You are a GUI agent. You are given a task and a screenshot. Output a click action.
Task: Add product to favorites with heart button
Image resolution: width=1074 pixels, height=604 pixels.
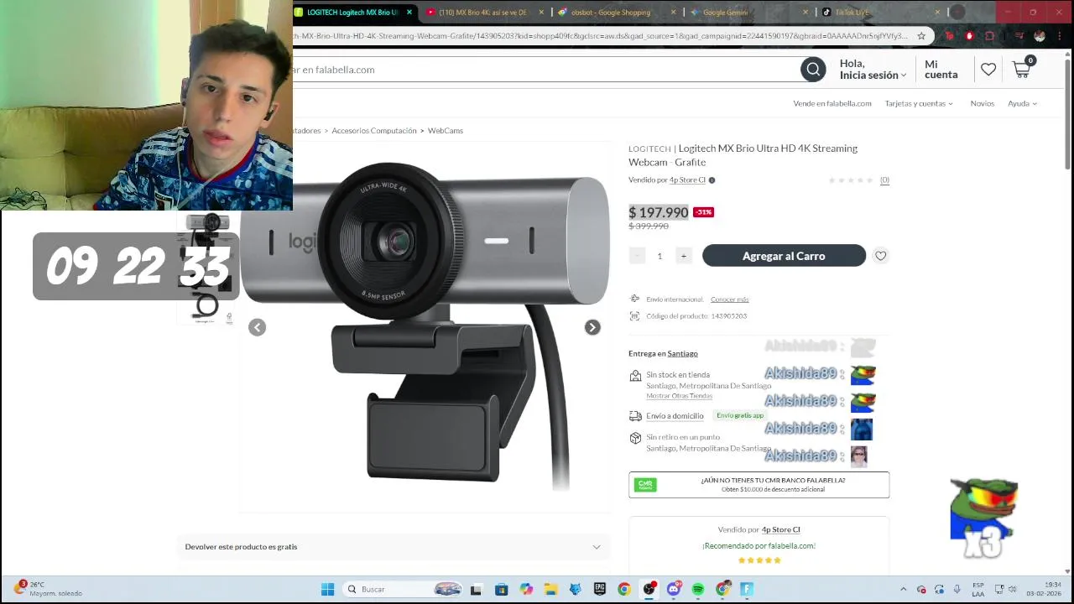click(x=880, y=256)
